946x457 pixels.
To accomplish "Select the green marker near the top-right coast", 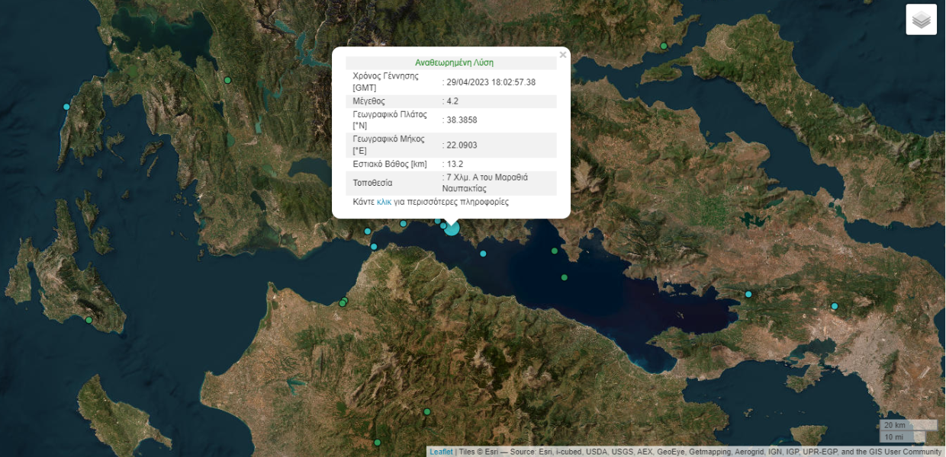I will tap(664, 46).
